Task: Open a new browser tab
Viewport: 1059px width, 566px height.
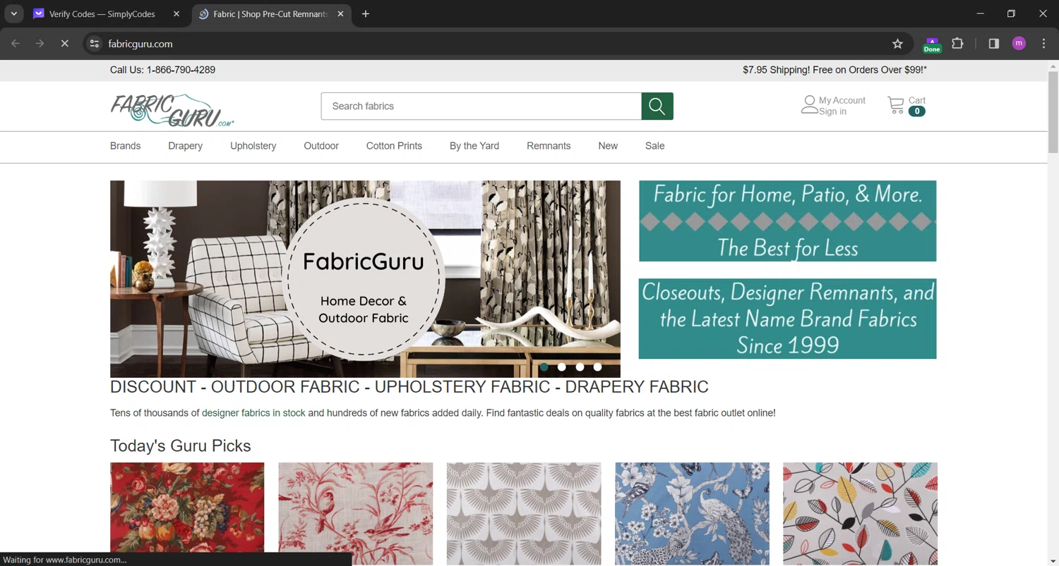Action: click(365, 14)
